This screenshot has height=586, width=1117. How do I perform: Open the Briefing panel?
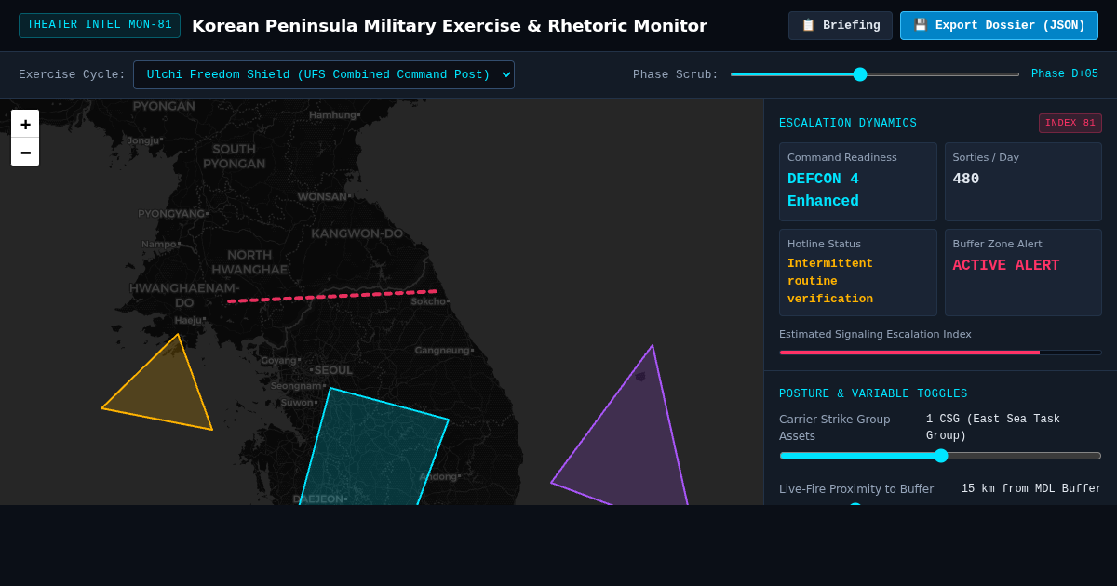[x=840, y=26]
